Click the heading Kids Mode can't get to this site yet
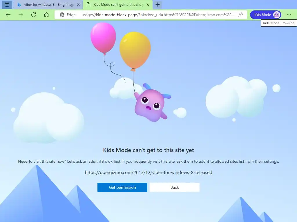Viewport: 297px width, 222px height. (x=148, y=150)
